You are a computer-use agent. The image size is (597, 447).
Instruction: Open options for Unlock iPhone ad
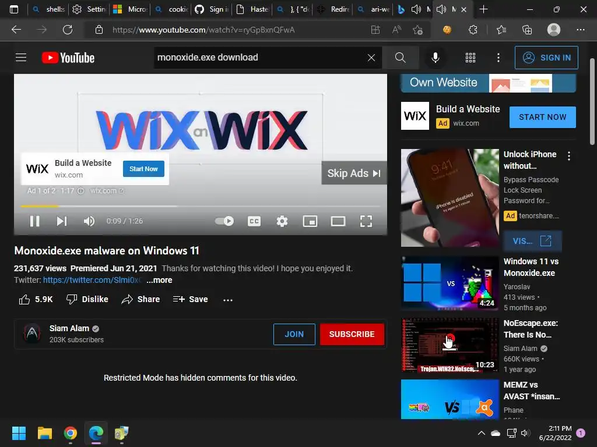click(x=569, y=156)
